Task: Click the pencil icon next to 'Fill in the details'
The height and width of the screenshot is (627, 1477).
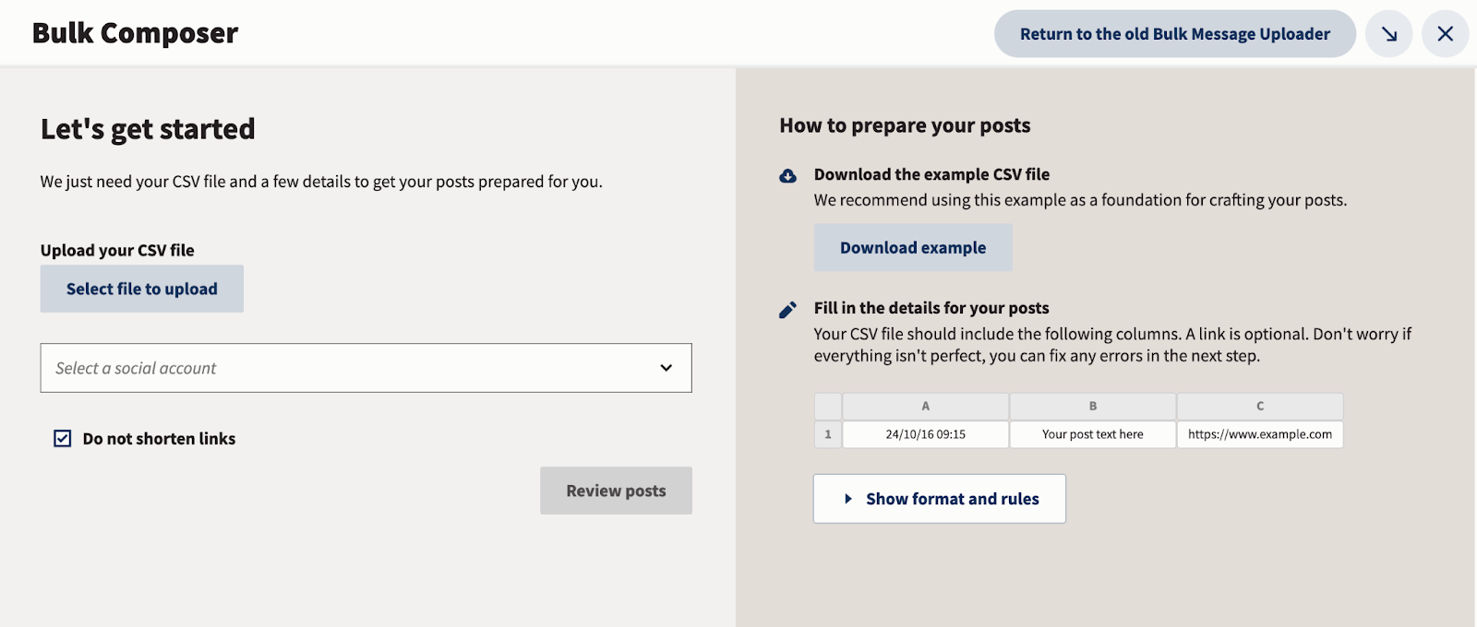Action: pyautogui.click(x=787, y=308)
